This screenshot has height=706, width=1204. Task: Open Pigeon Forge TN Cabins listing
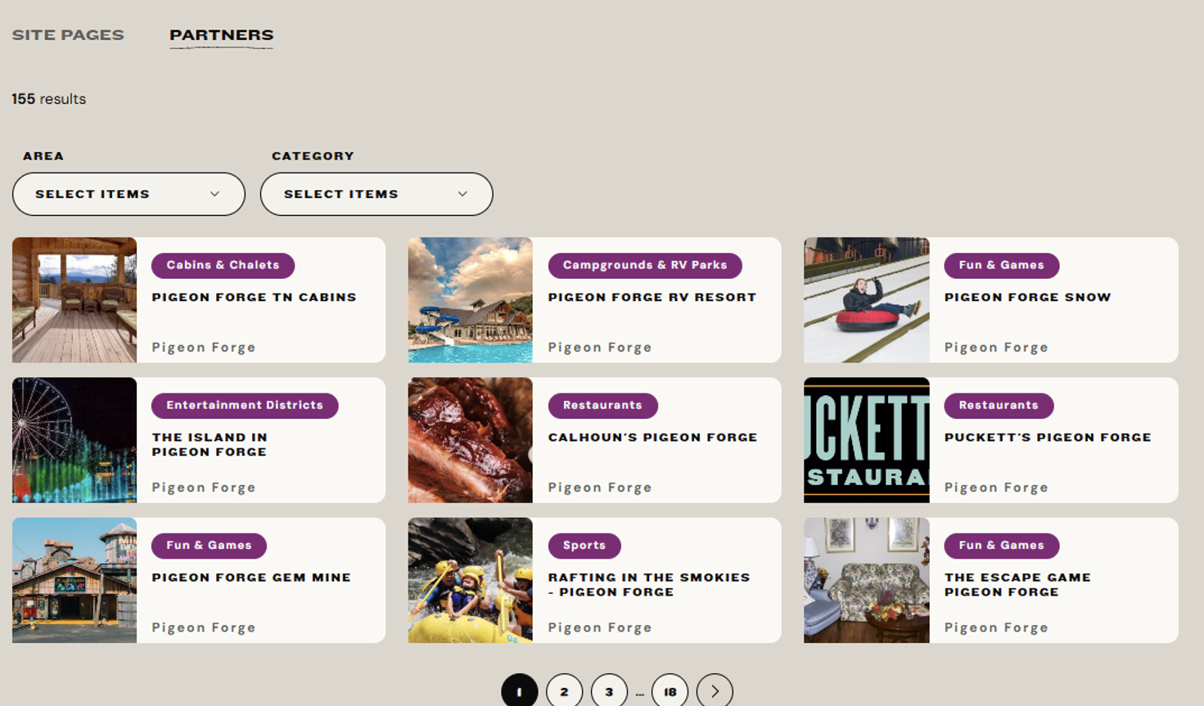[254, 297]
